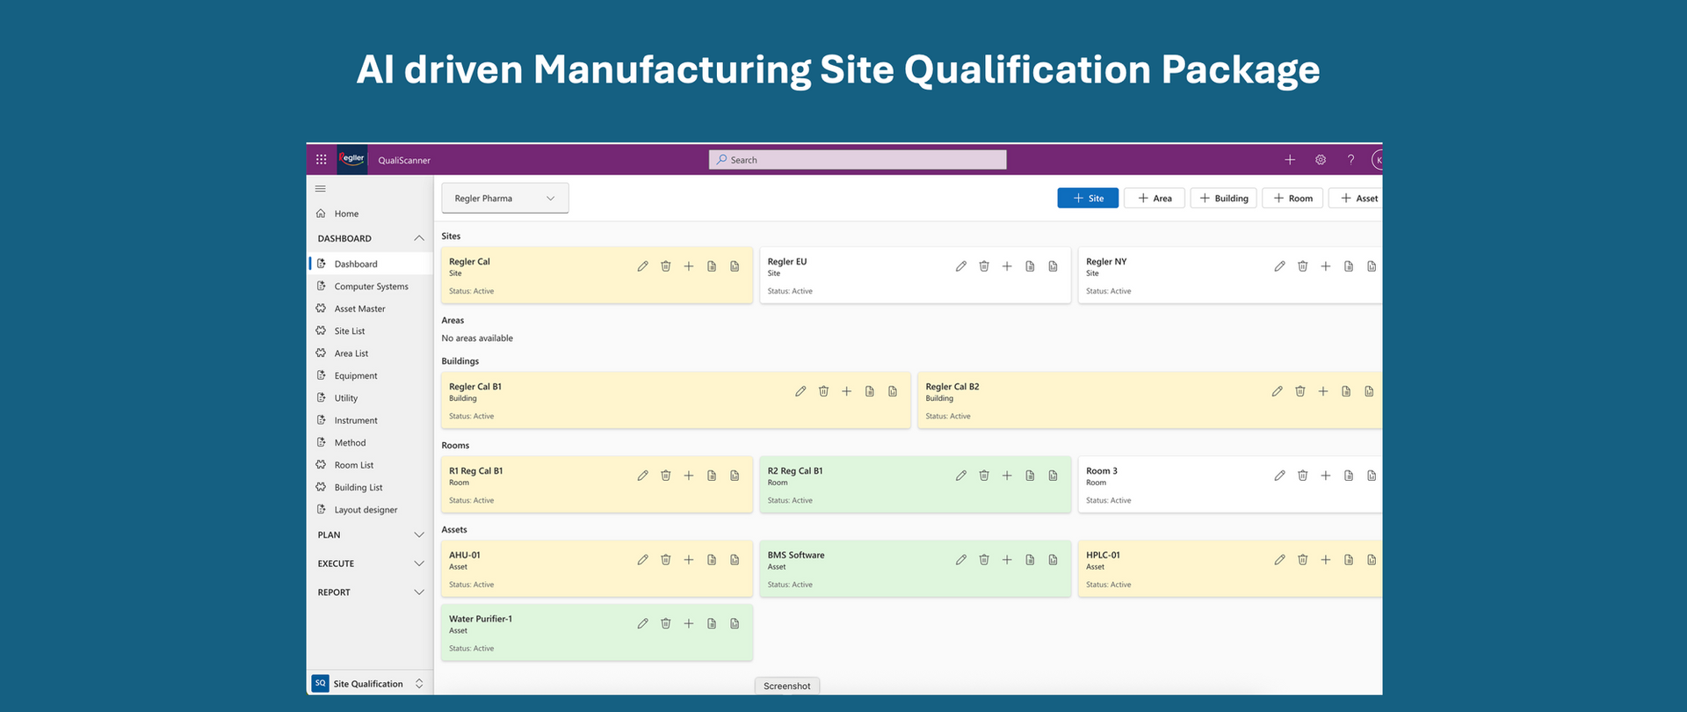This screenshot has height=712, width=1687.
Task: Click in the Search field
Action: coord(858,160)
